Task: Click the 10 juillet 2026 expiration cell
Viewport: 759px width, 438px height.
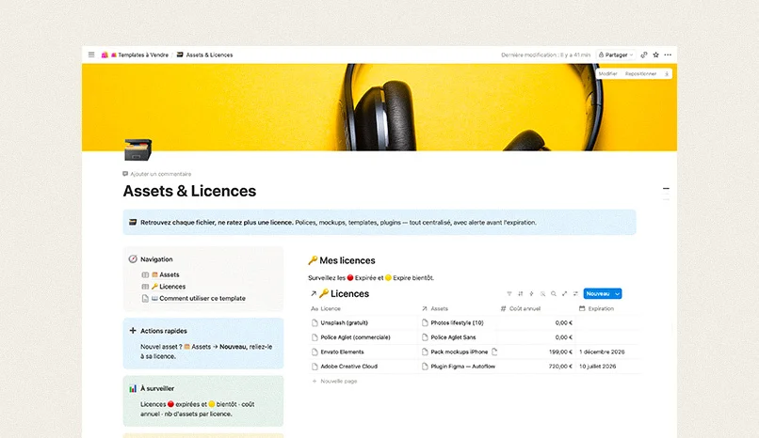Action: 597,367
